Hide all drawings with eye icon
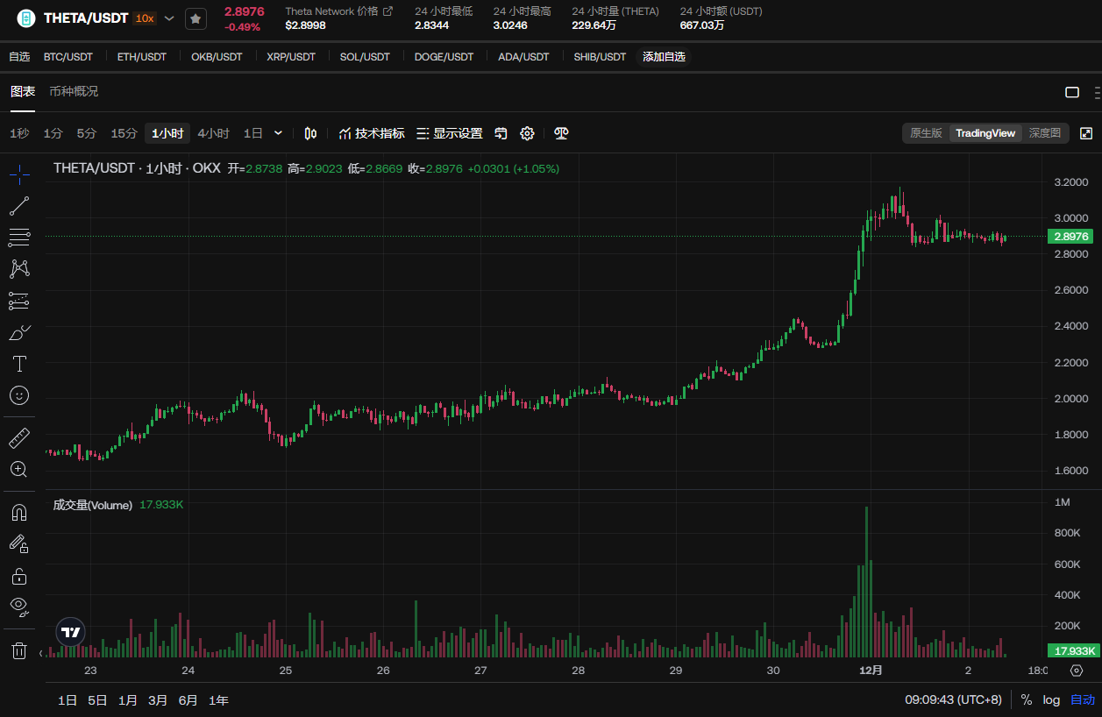This screenshot has height=717, width=1102. 19,607
